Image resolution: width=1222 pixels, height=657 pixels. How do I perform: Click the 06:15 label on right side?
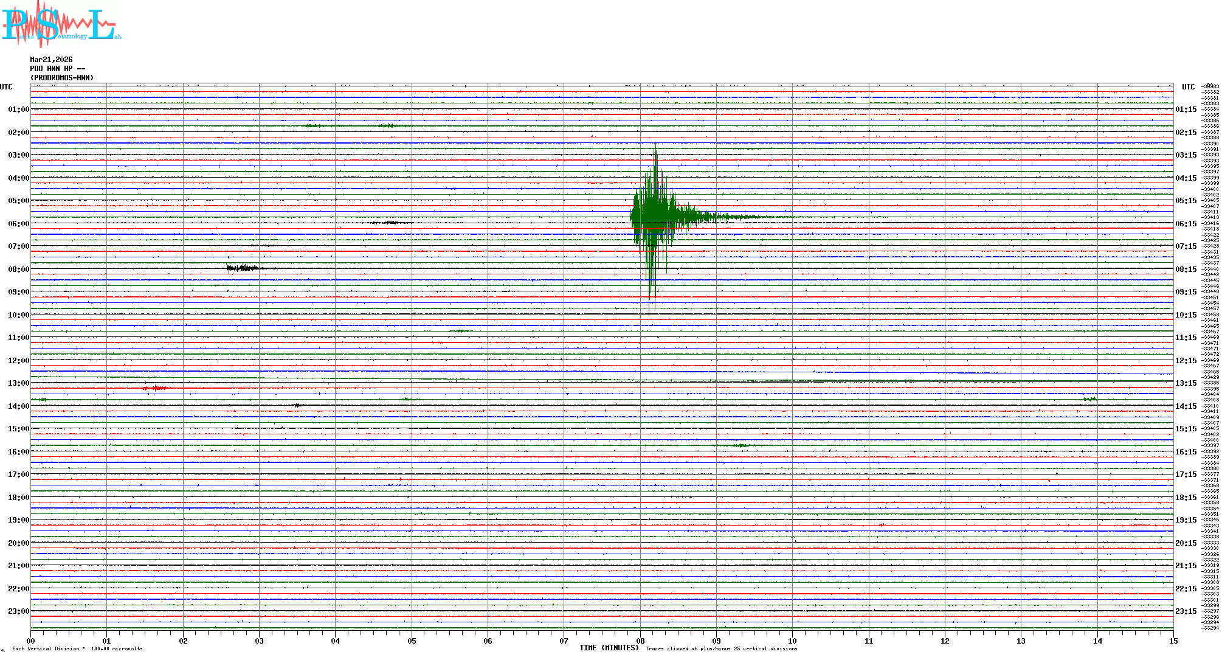tap(1186, 224)
